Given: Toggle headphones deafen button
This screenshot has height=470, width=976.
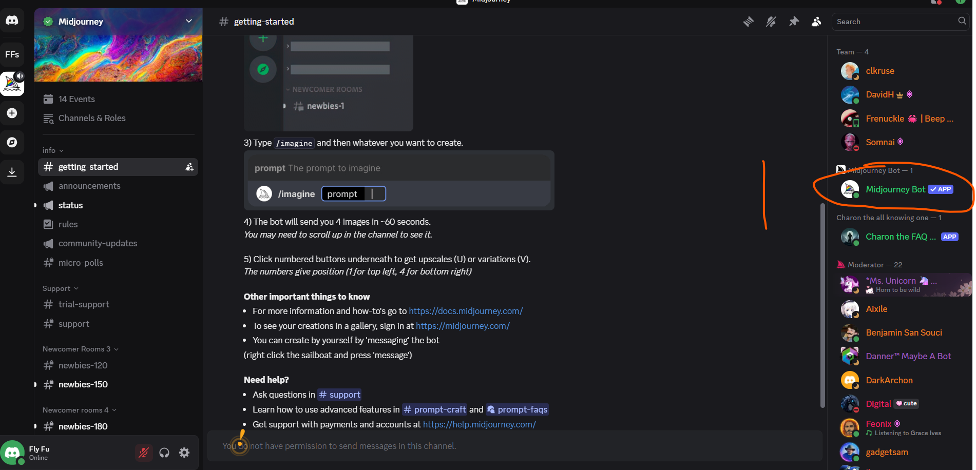Looking at the screenshot, I should click(164, 453).
